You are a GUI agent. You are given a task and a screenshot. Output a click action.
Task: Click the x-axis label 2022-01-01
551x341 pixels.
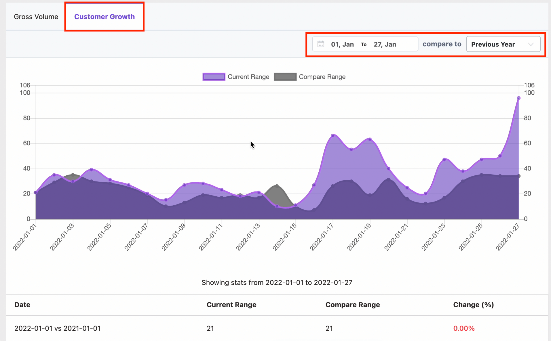click(x=25, y=237)
